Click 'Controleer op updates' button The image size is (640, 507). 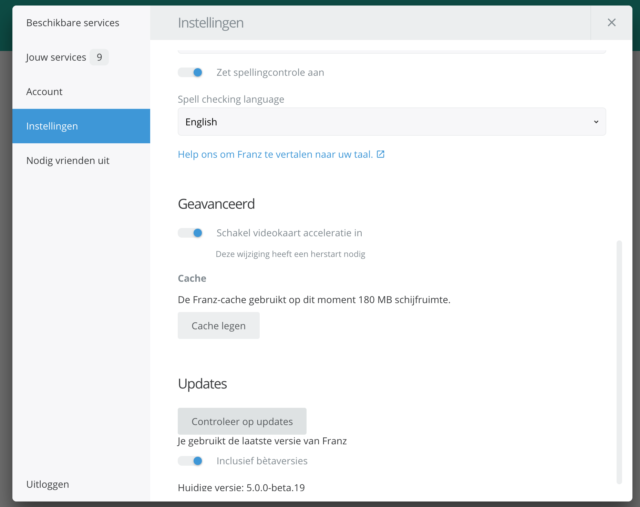(242, 421)
